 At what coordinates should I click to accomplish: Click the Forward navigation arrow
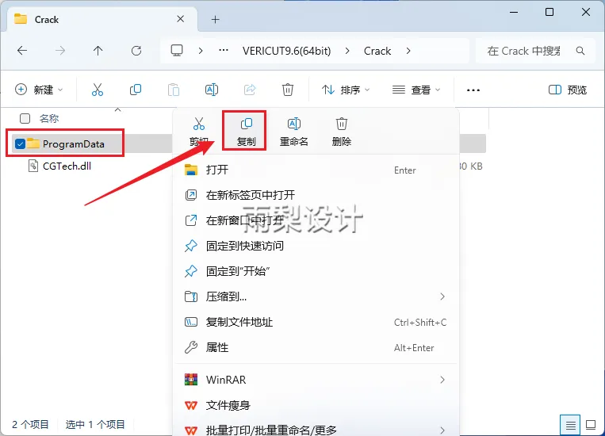coord(60,51)
